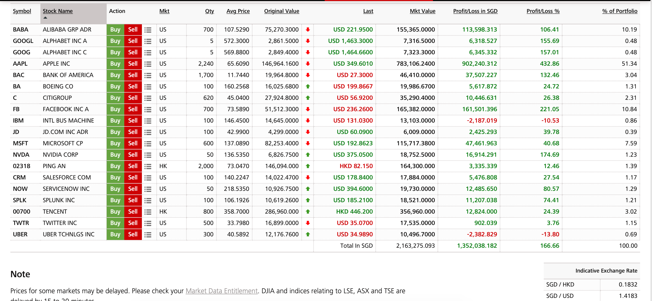This screenshot has height=301, width=652.
Task: Sort by % of Portfolio header
Action: (x=620, y=11)
